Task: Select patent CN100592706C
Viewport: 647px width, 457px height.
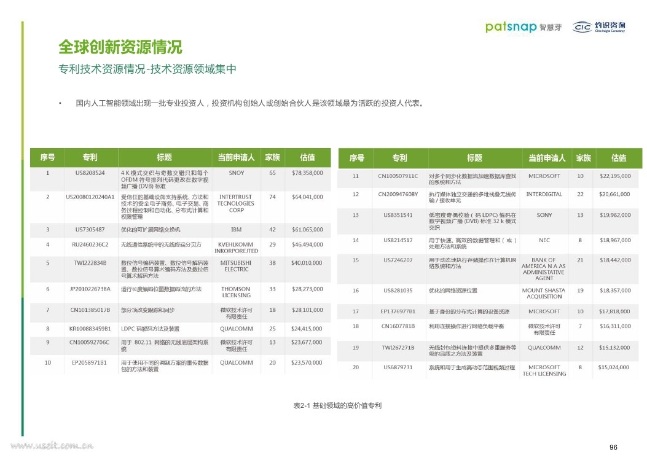Action: [89, 342]
